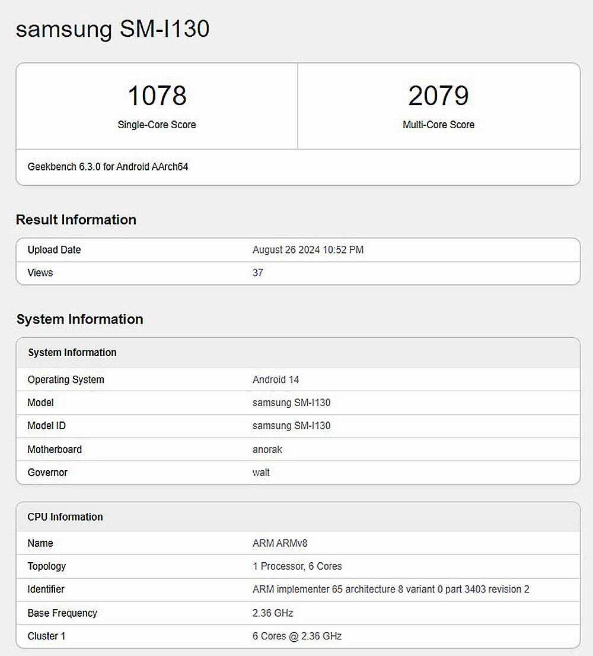This screenshot has width=593, height=656.
Task: Click Geekbench 6.3.0 for Android AArch64 text
Action: (x=108, y=167)
